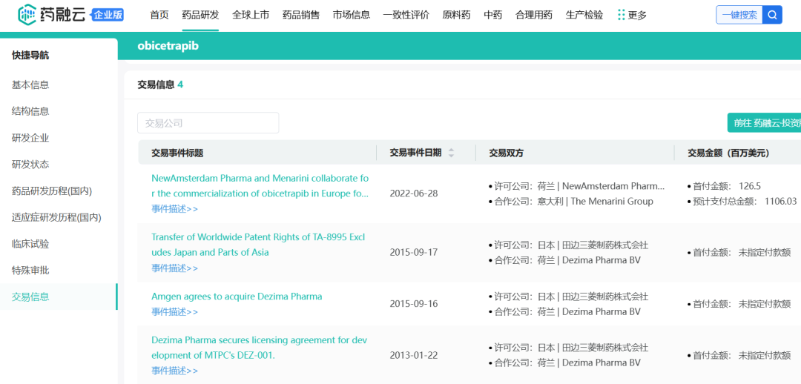Screen dimensions: 801x384
Task: Select 基本信息 in the left sidebar
Action: [30, 85]
